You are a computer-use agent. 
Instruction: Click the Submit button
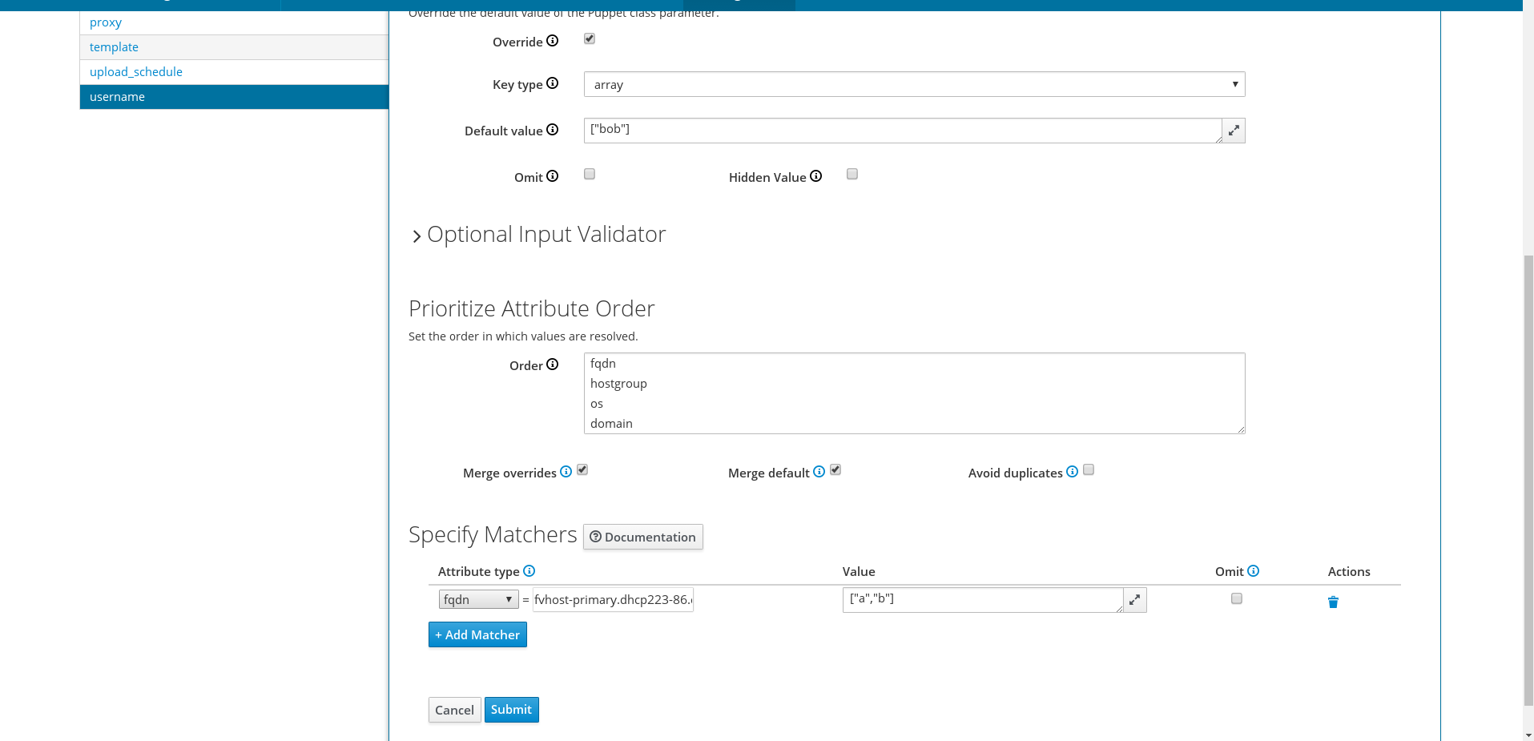pos(511,710)
